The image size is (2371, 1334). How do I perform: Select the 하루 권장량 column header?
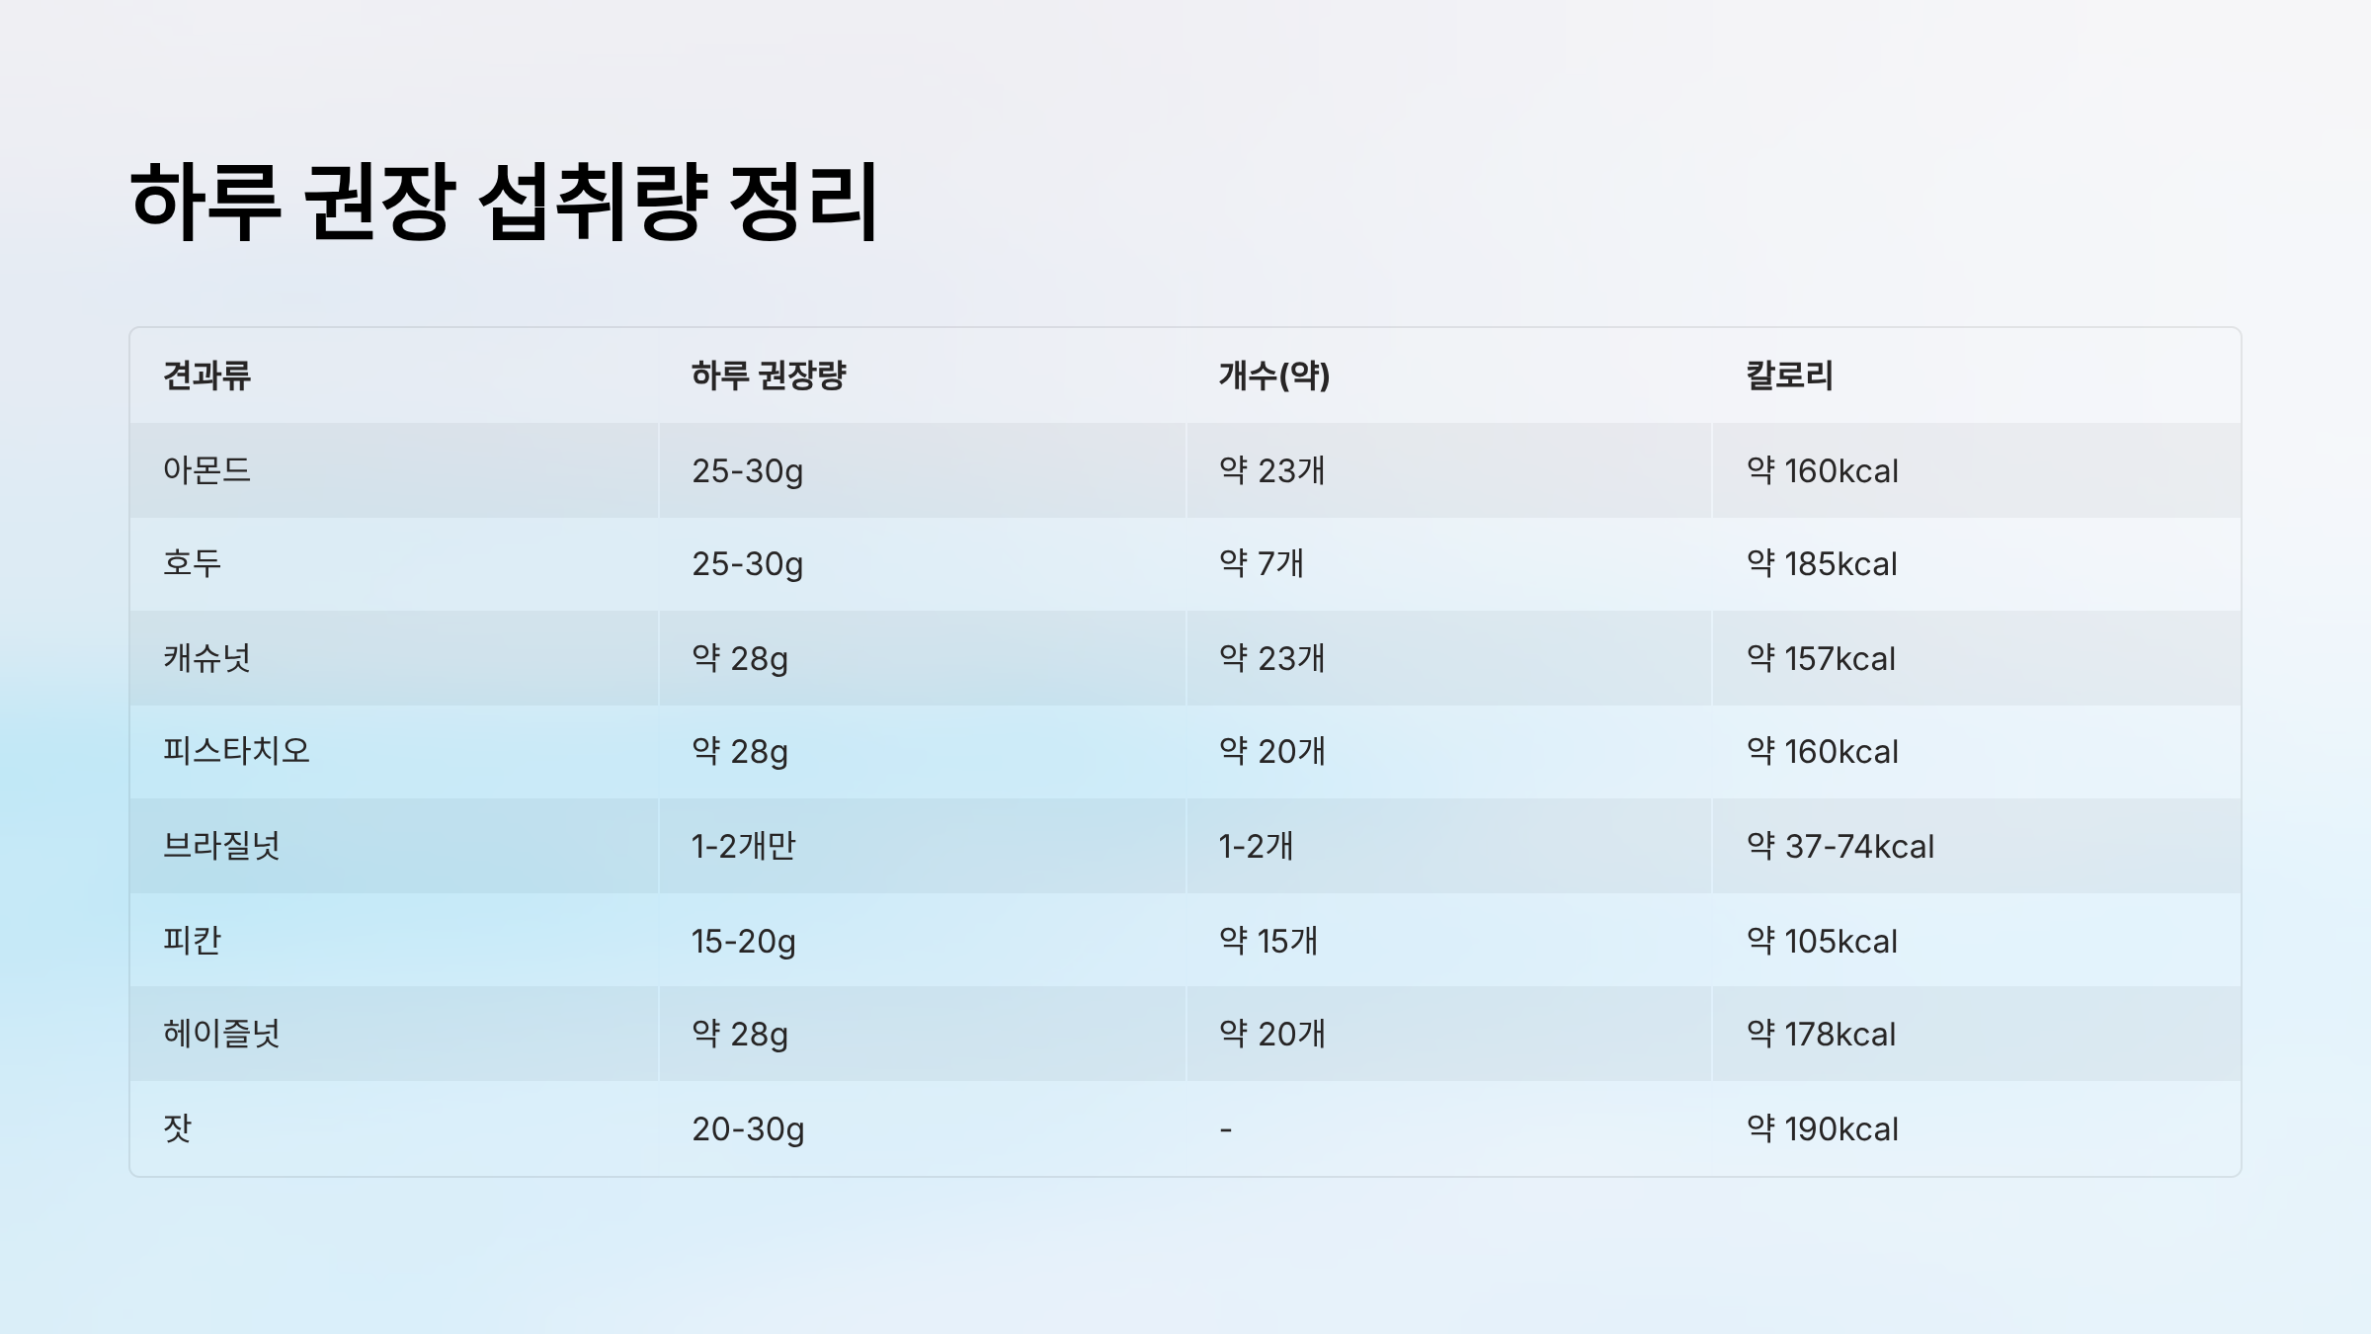[769, 375]
